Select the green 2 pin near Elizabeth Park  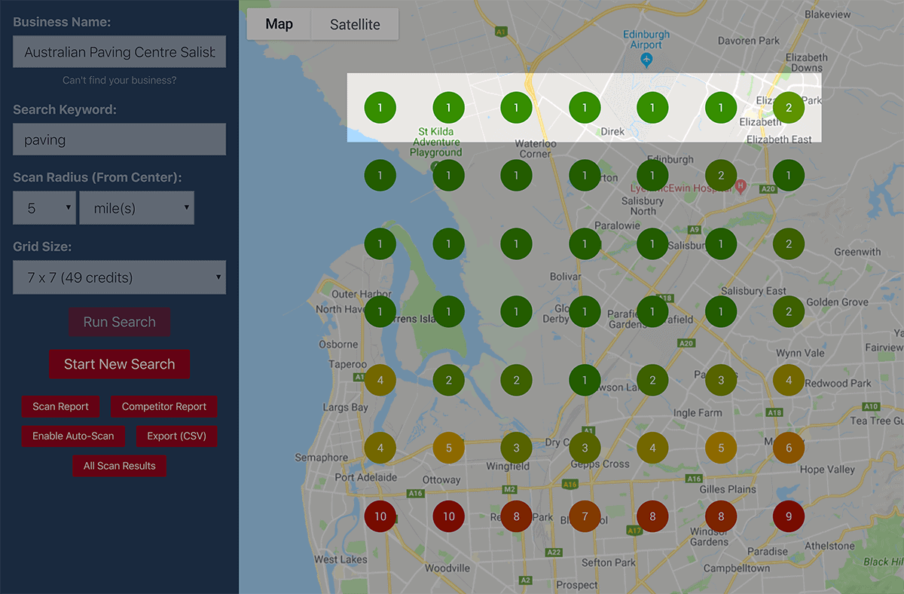click(x=788, y=107)
